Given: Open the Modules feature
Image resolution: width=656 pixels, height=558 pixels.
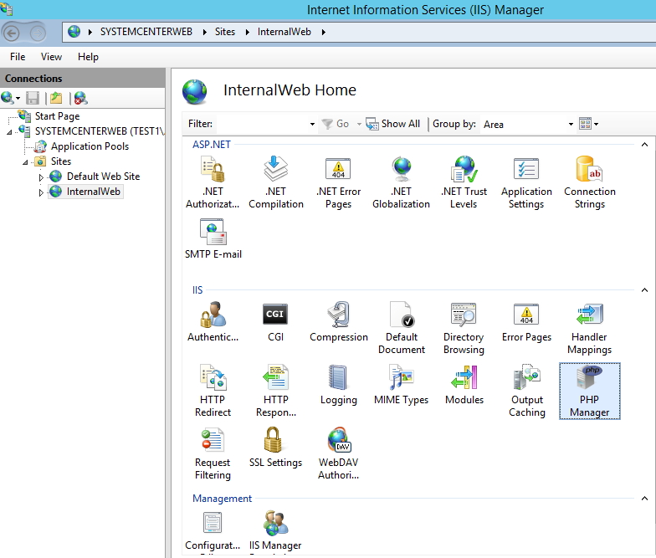Looking at the screenshot, I should click(x=464, y=385).
